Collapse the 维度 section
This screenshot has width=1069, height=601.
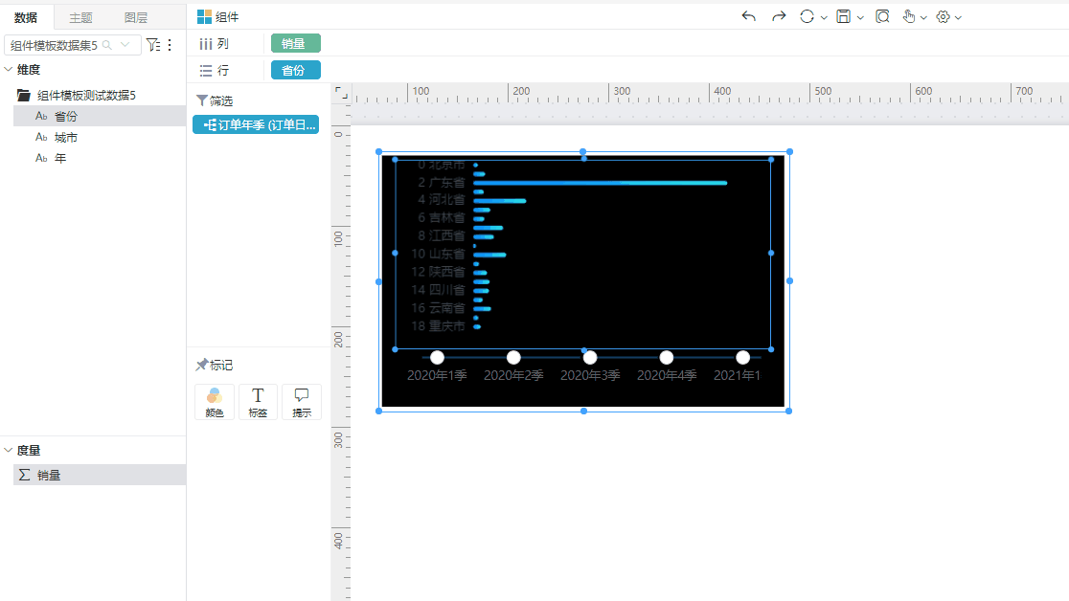point(9,69)
